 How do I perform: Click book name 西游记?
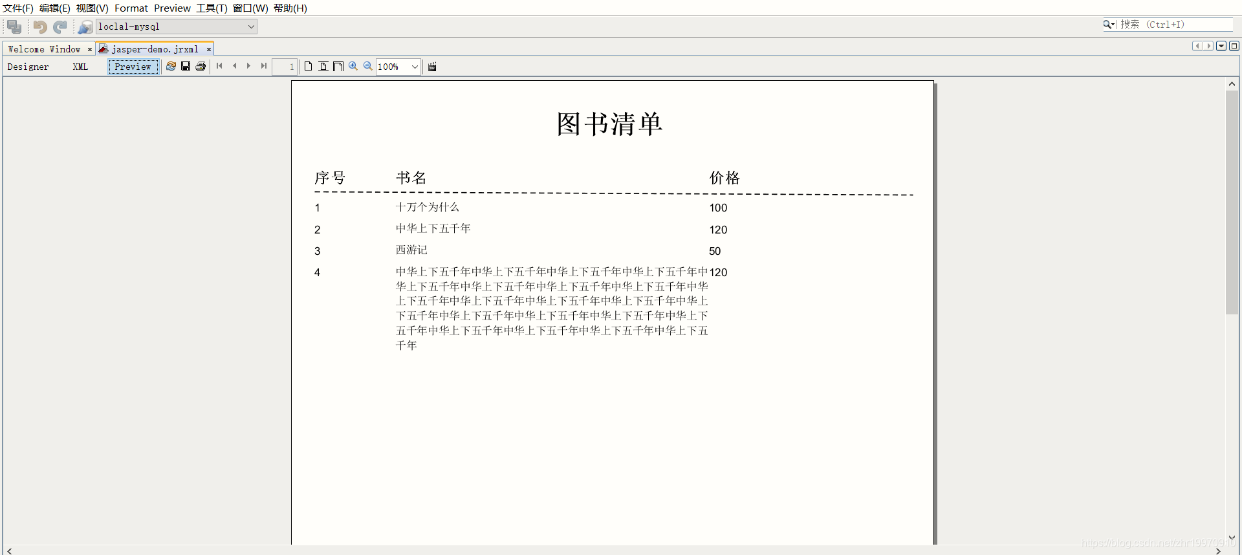411,250
